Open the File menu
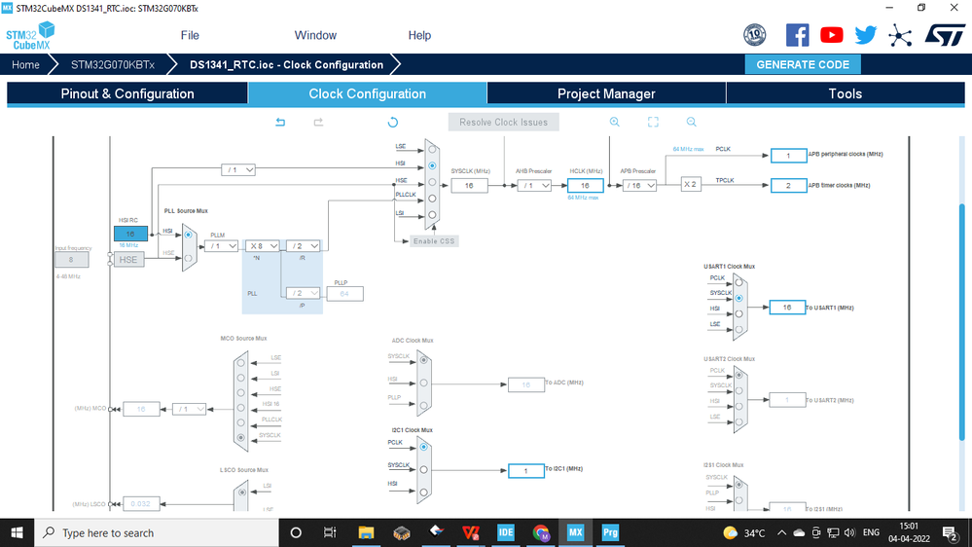Viewport: 972px width, 547px height. tap(190, 35)
